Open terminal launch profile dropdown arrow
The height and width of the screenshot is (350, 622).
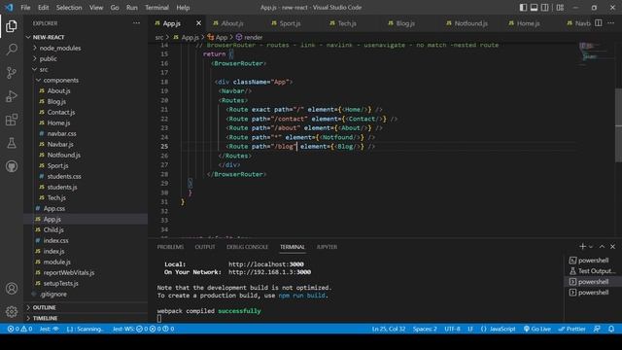tap(591, 247)
